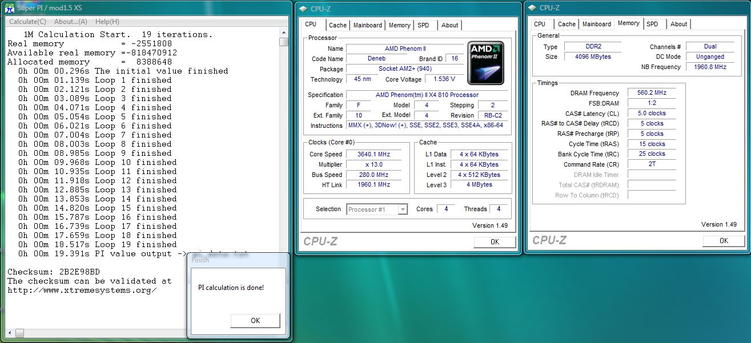The height and width of the screenshot is (343, 751).
Task: Click the Bank Cycle Time value 25 clocks
Action: click(652, 155)
